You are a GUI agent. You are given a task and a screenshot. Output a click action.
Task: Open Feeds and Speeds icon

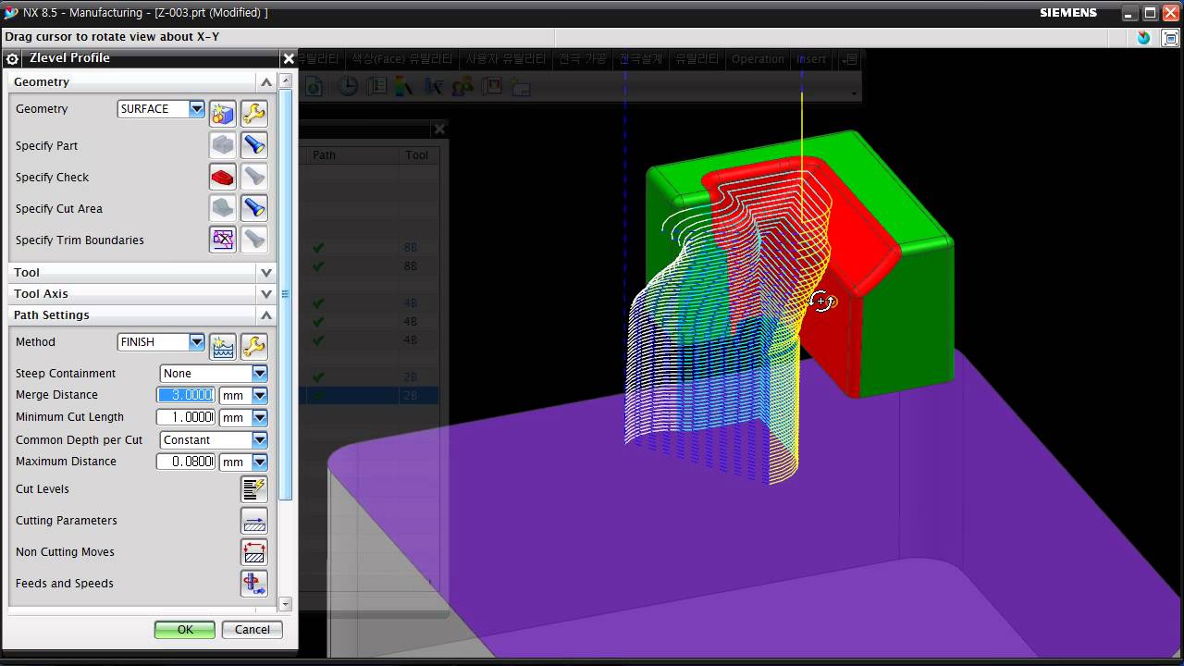253,584
